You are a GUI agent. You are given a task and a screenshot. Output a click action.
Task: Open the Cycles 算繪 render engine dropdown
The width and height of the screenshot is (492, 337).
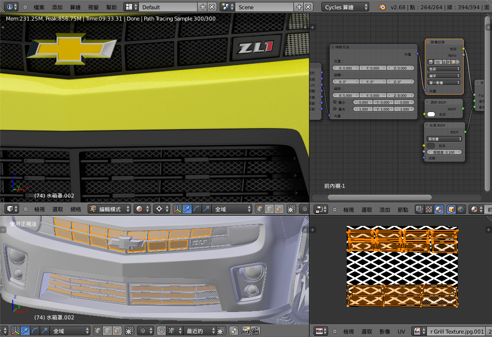tap(345, 7)
